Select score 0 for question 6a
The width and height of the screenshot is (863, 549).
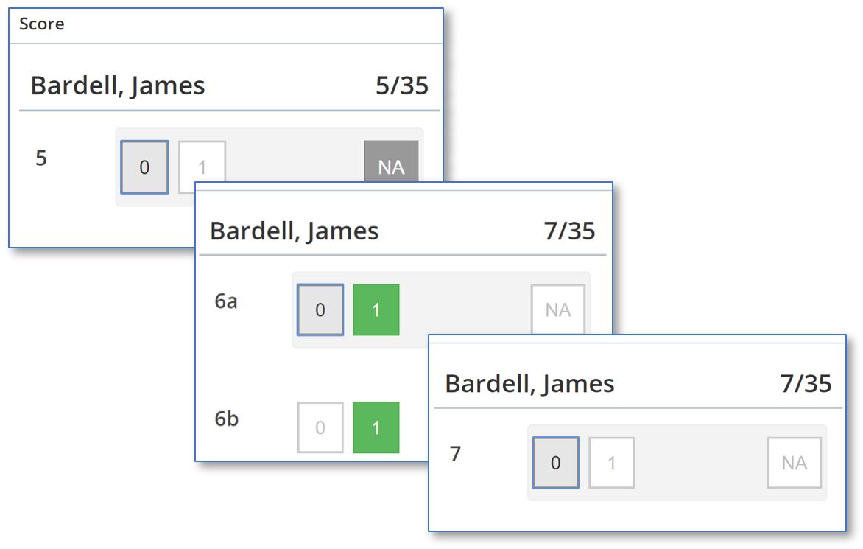point(320,310)
